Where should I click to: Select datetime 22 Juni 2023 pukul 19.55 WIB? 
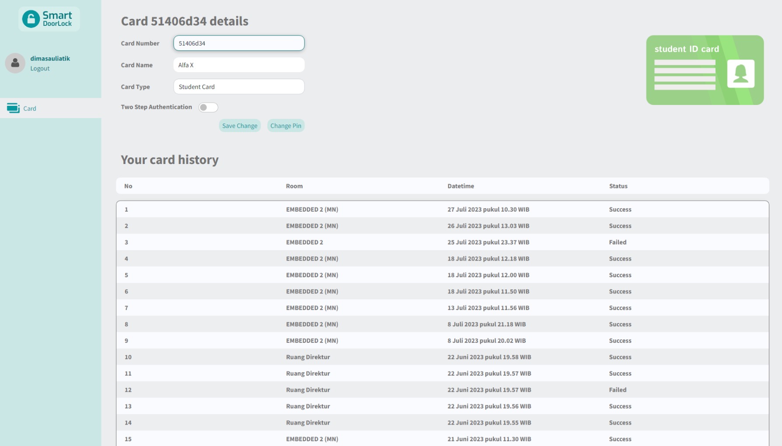tap(489, 422)
